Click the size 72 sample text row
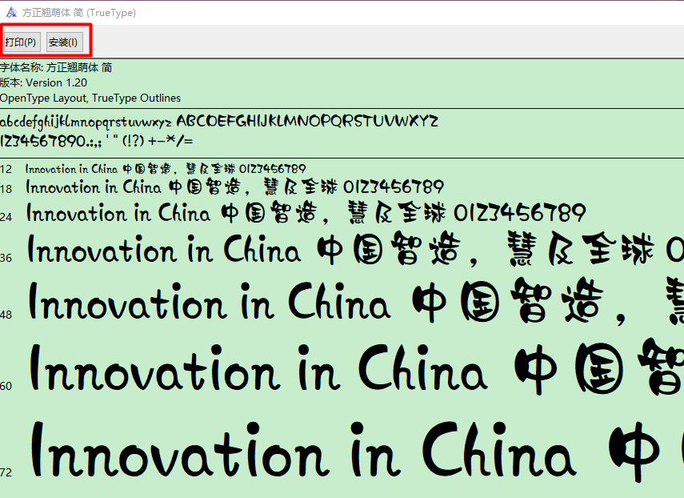This screenshot has width=684, height=498. click(x=357, y=451)
